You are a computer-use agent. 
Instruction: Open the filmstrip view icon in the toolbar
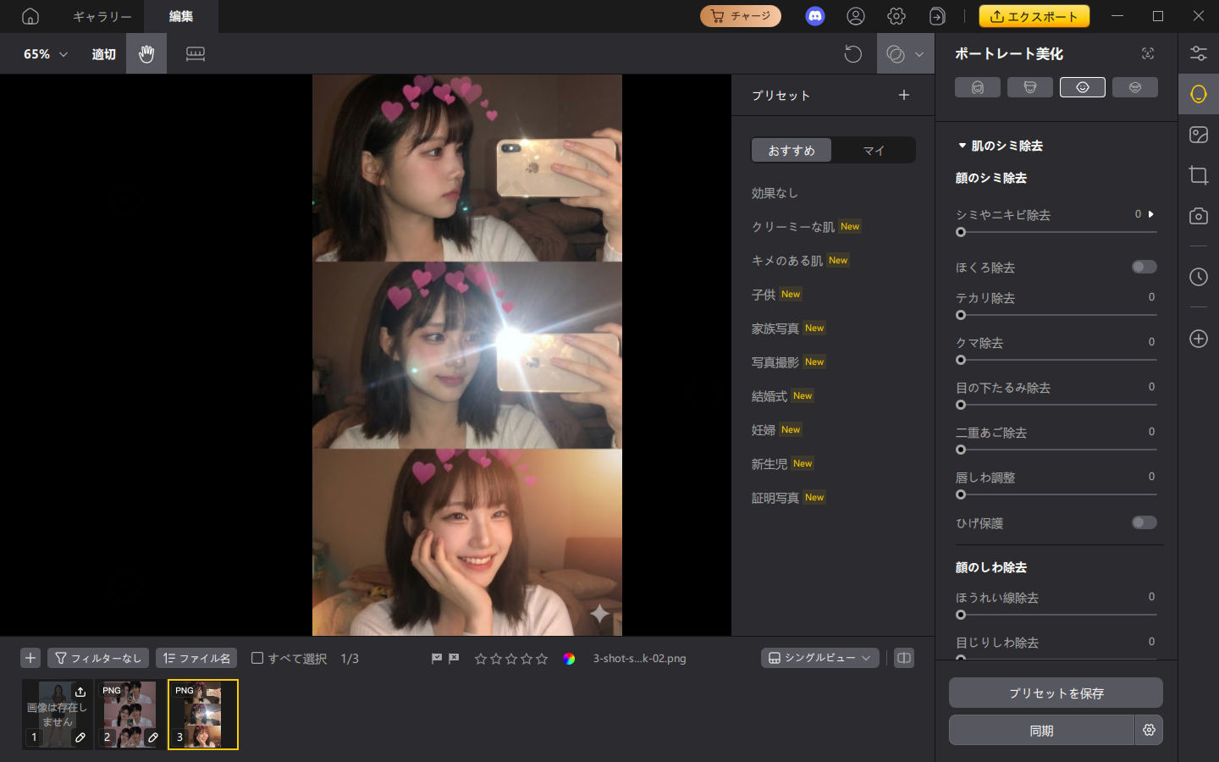[x=195, y=53]
